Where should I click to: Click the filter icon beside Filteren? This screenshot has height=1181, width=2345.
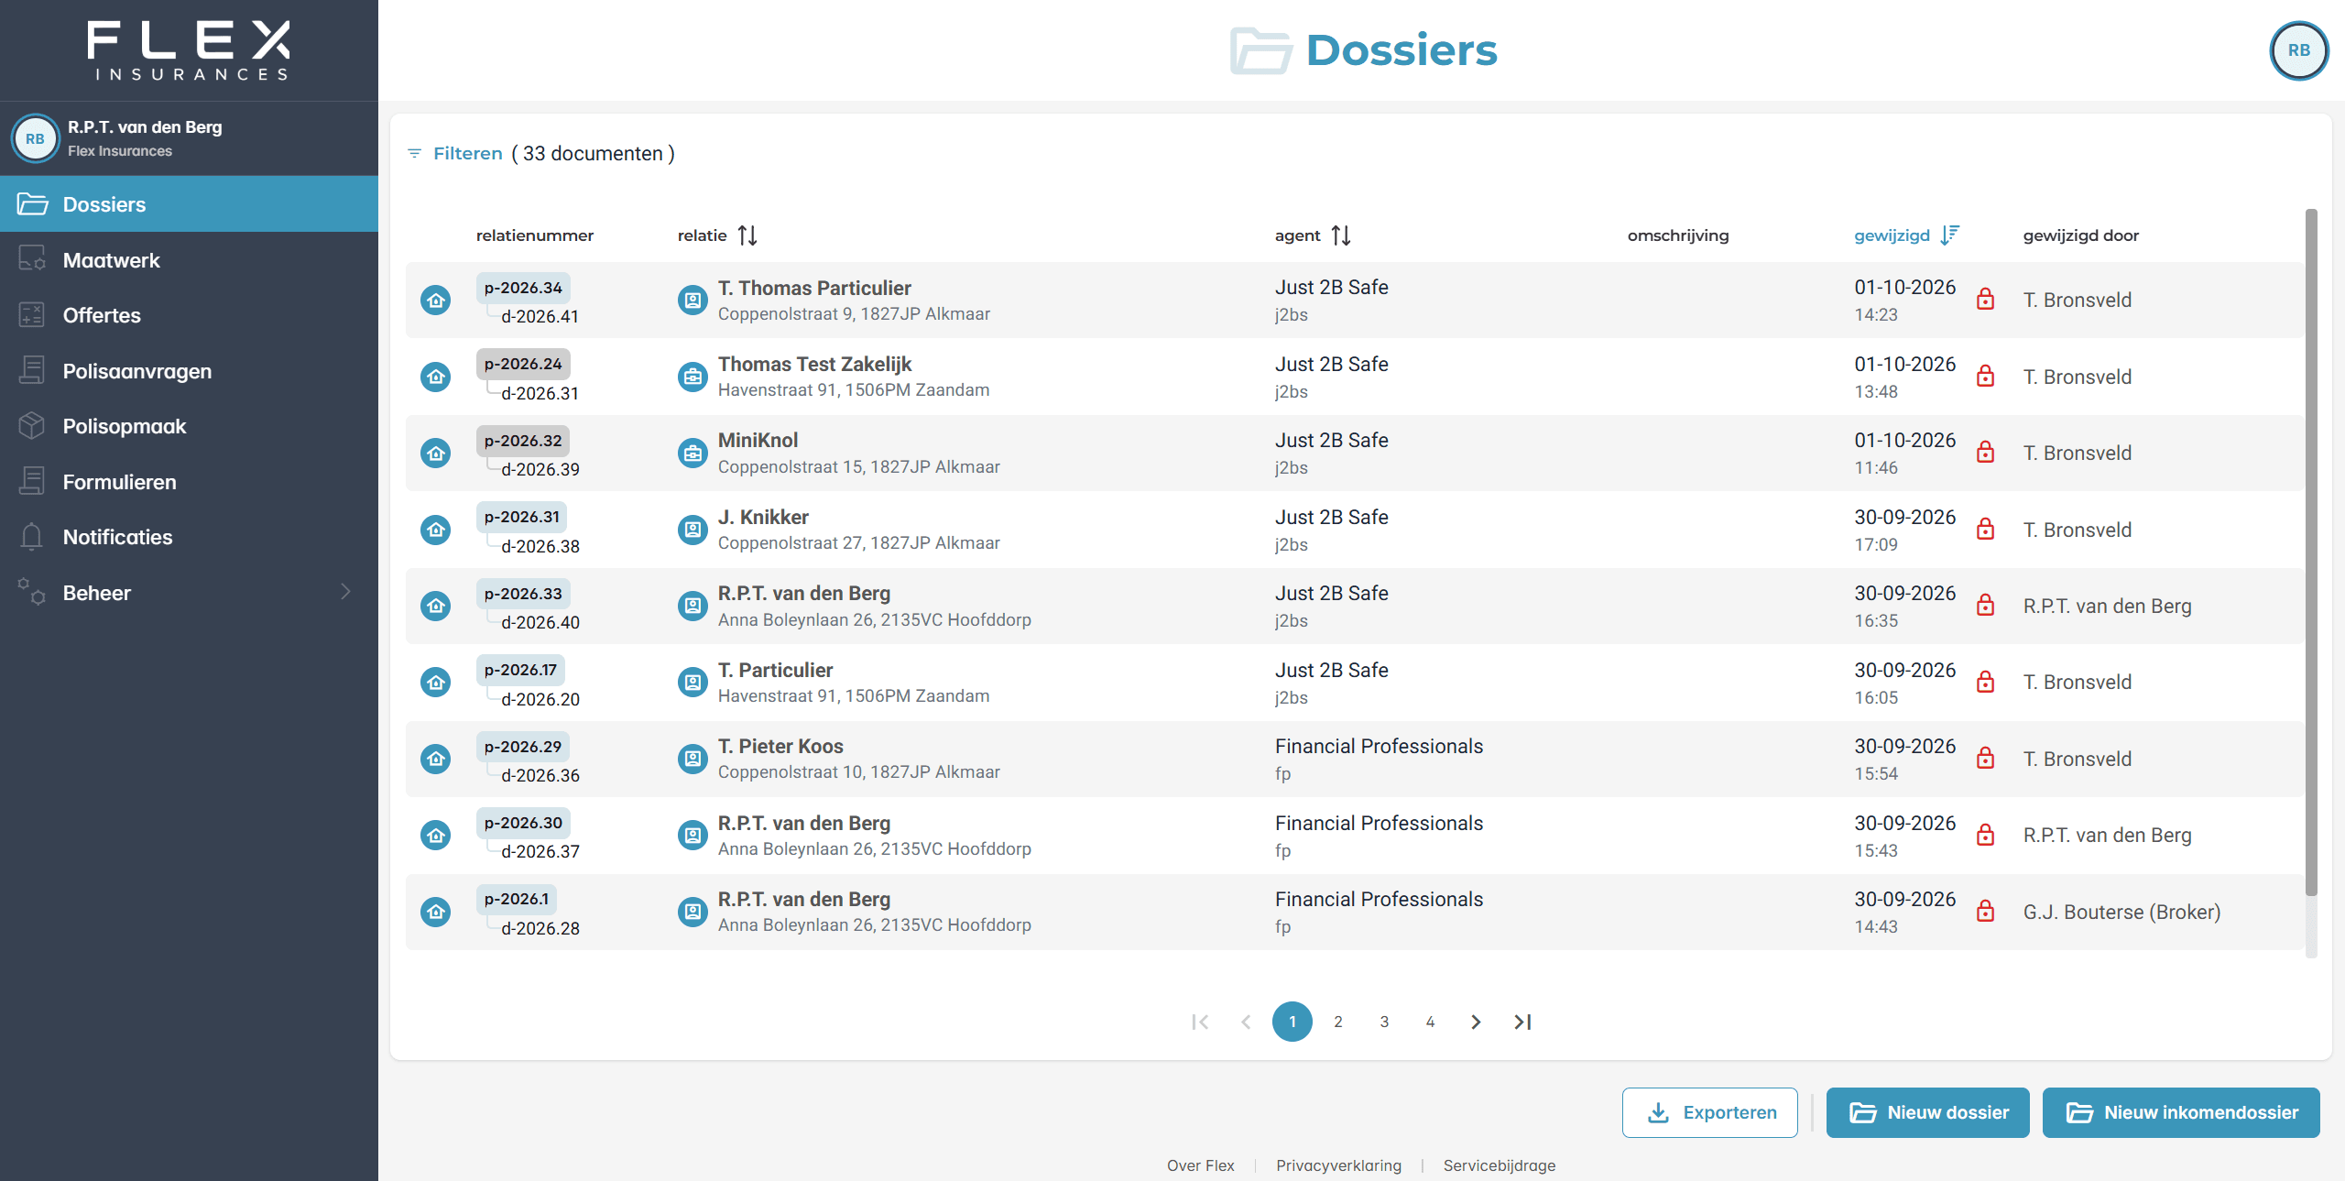click(414, 153)
